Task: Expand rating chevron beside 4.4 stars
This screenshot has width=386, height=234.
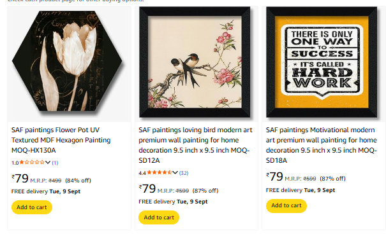Action: click(x=175, y=173)
